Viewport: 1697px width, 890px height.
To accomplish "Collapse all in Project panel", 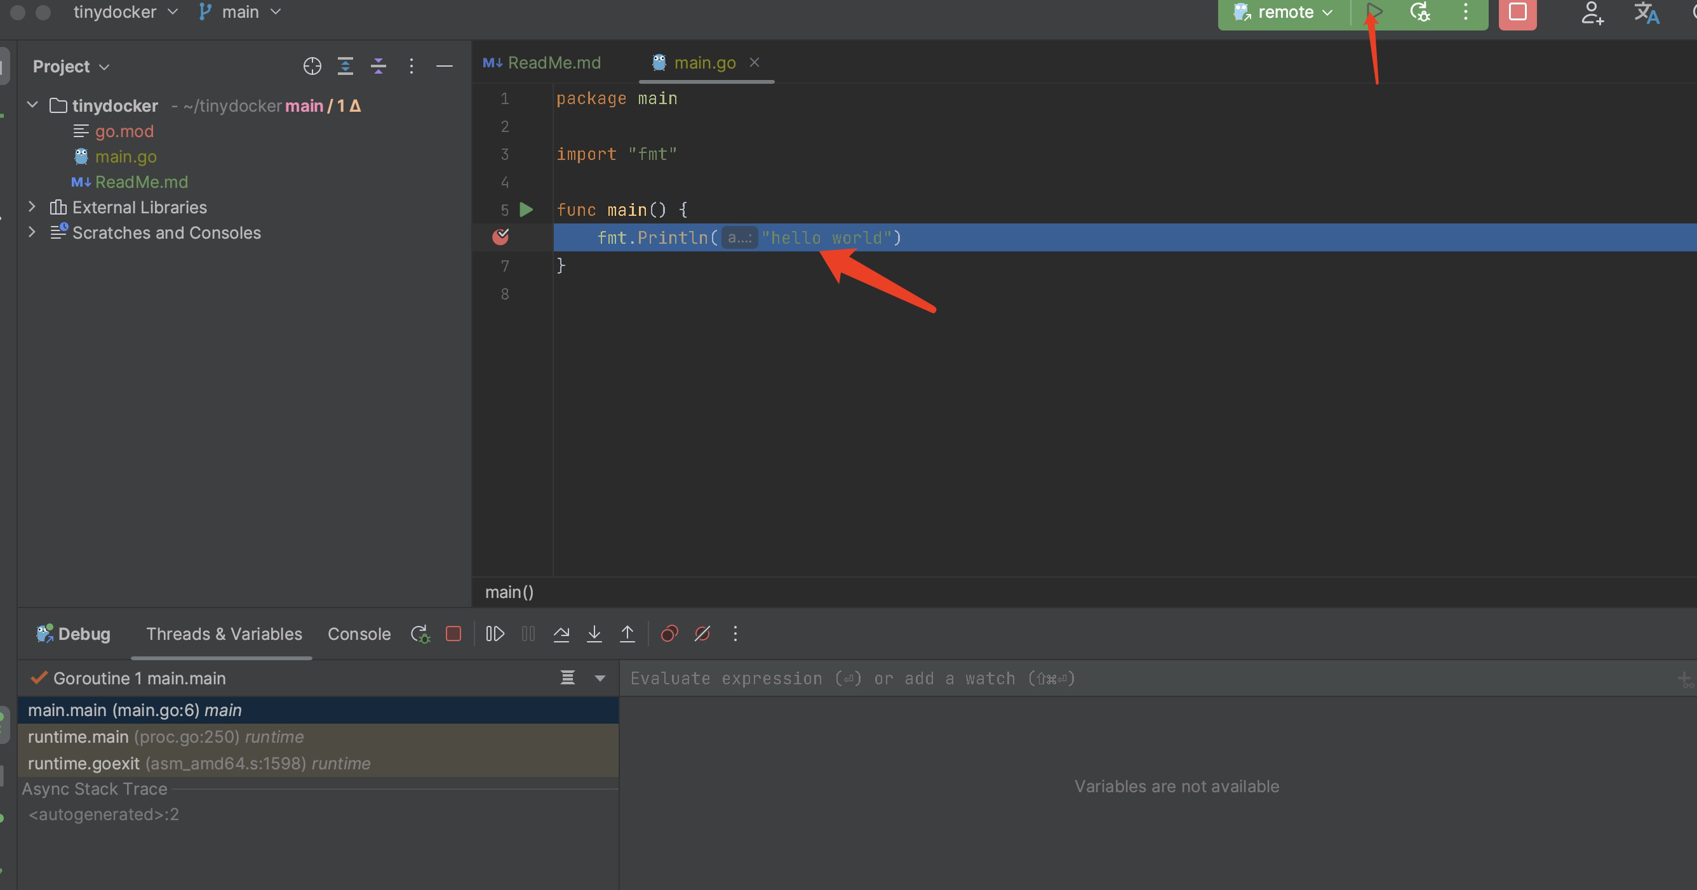I will pyautogui.click(x=378, y=66).
